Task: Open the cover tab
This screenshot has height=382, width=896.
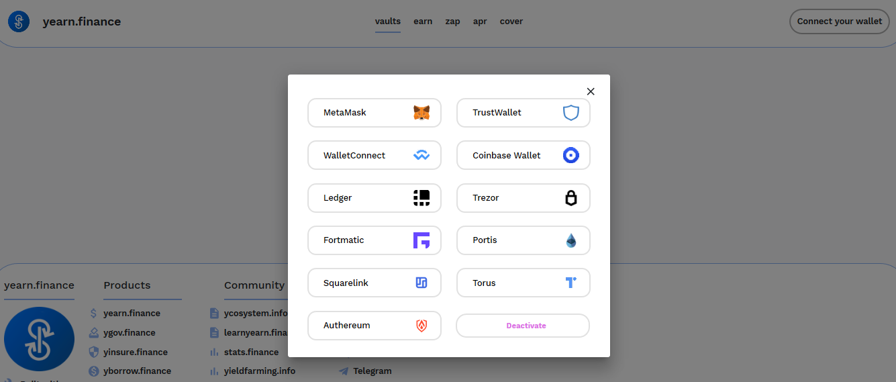Action: 511,21
